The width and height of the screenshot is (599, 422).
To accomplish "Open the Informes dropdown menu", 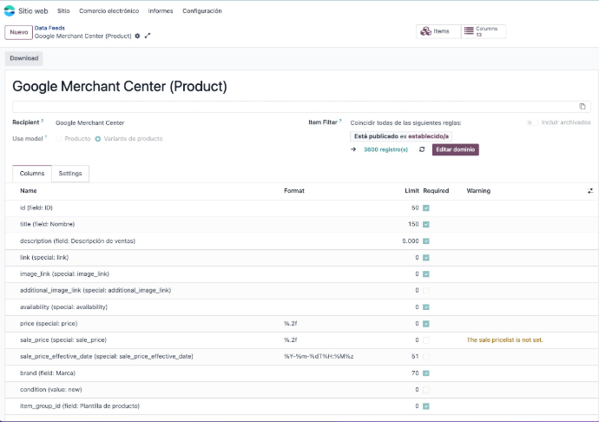I will pyautogui.click(x=161, y=11).
